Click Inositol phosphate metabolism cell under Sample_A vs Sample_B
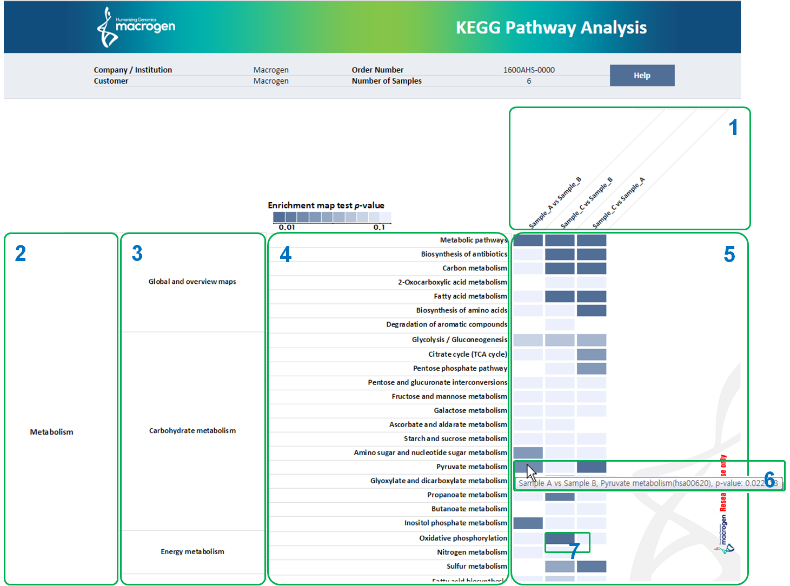This screenshot has width=790, height=586. point(528,523)
